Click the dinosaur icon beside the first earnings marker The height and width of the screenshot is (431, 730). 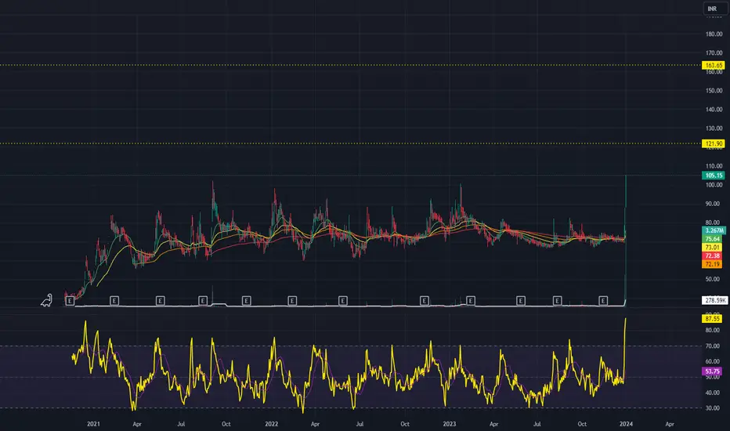[46, 301]
